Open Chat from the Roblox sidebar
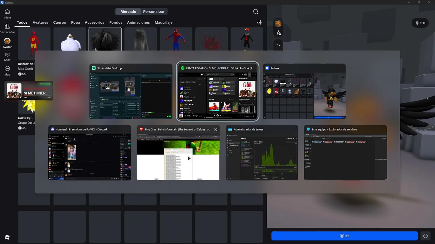Viewport: 435px width, 244px height. (x=7, y=57)
